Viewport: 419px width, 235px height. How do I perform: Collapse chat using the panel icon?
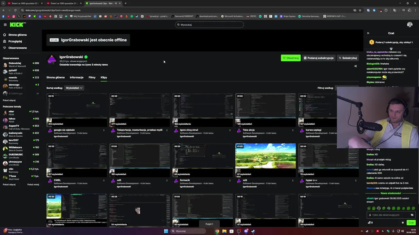(x=368, y=33)
